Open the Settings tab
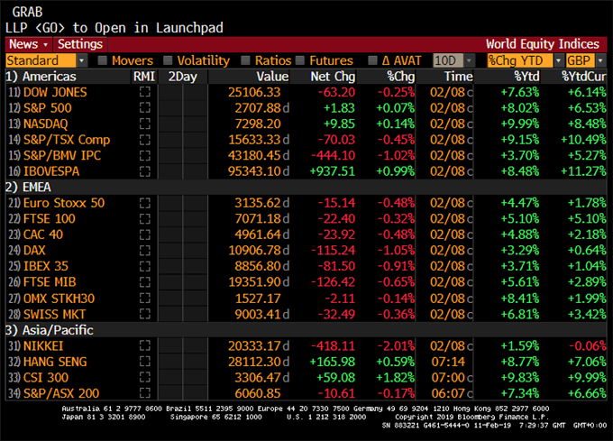 [x=80, y=44]
